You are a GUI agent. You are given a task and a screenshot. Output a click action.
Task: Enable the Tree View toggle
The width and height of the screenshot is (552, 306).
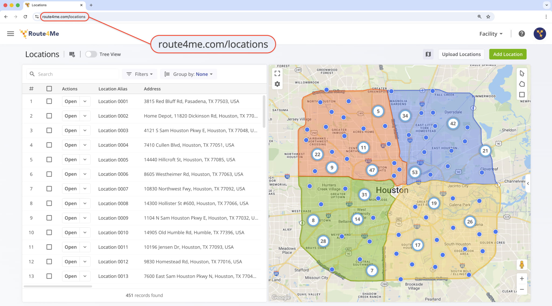coord(91,54)
